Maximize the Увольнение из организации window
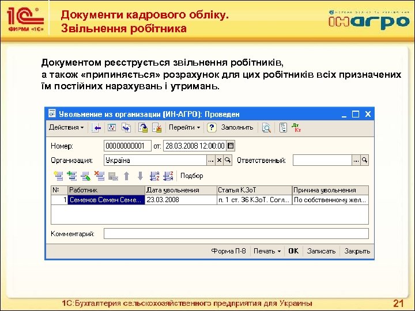Image resolution: width=415 pixels, height=311 pixels. point(356,114)
